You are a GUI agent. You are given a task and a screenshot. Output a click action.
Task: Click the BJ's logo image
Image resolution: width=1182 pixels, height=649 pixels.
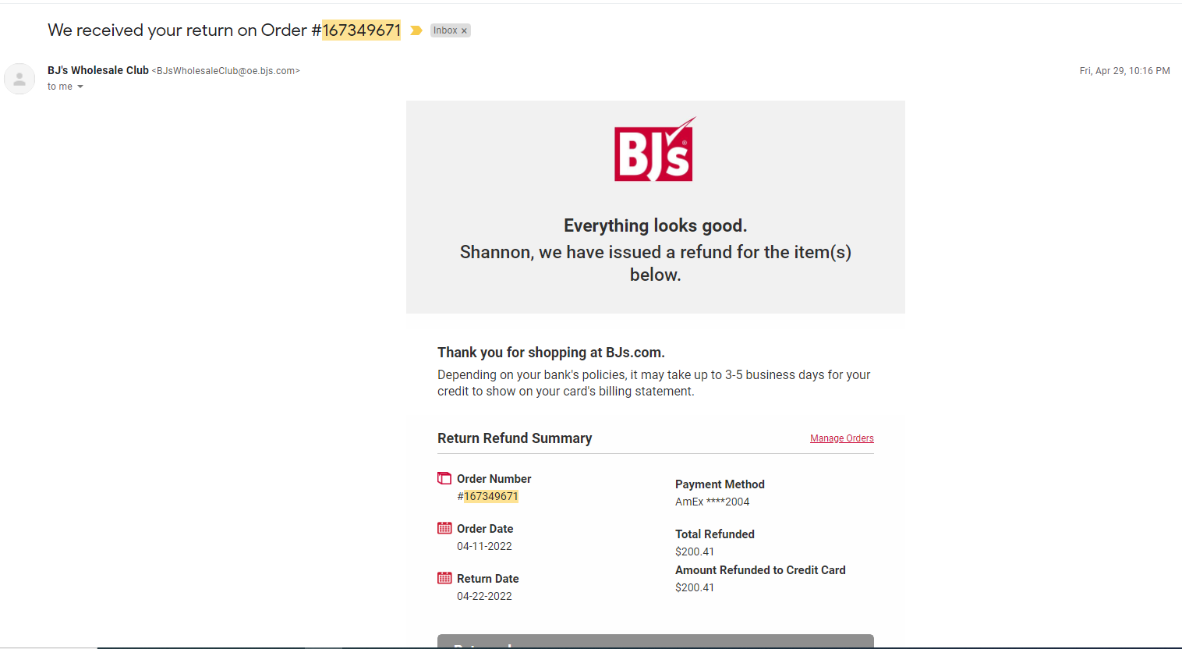[655, 150]
